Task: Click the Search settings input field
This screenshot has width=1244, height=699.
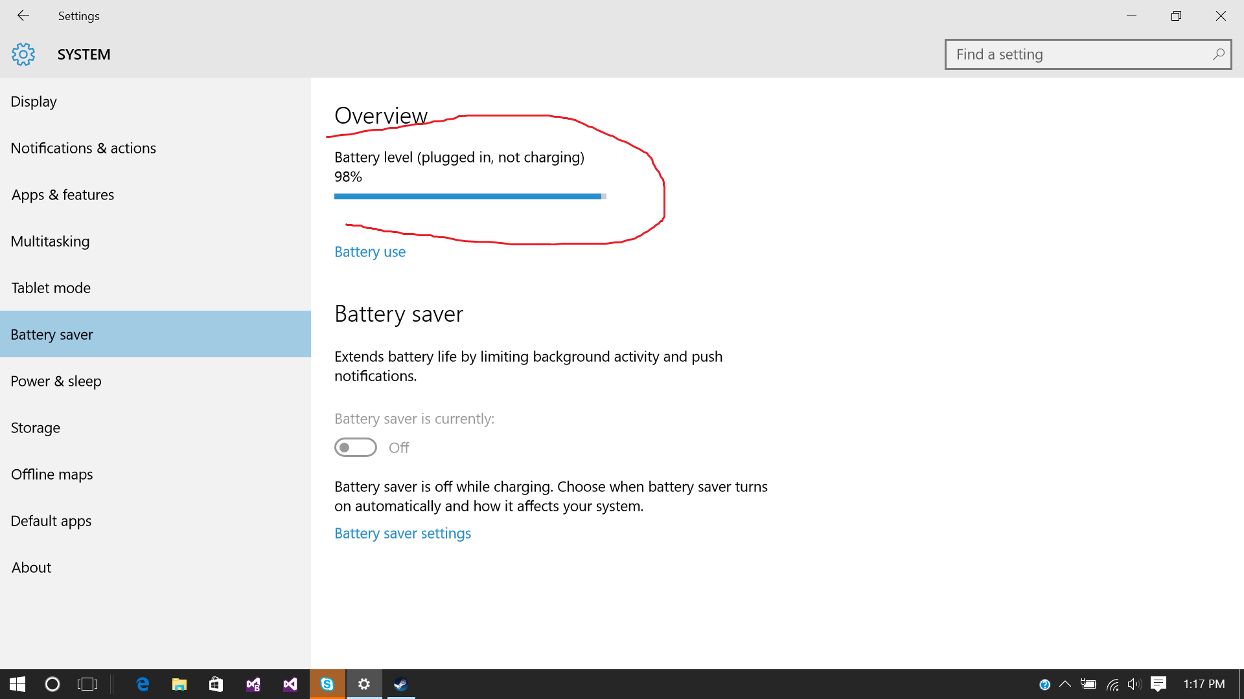Action: point(1086,53)
